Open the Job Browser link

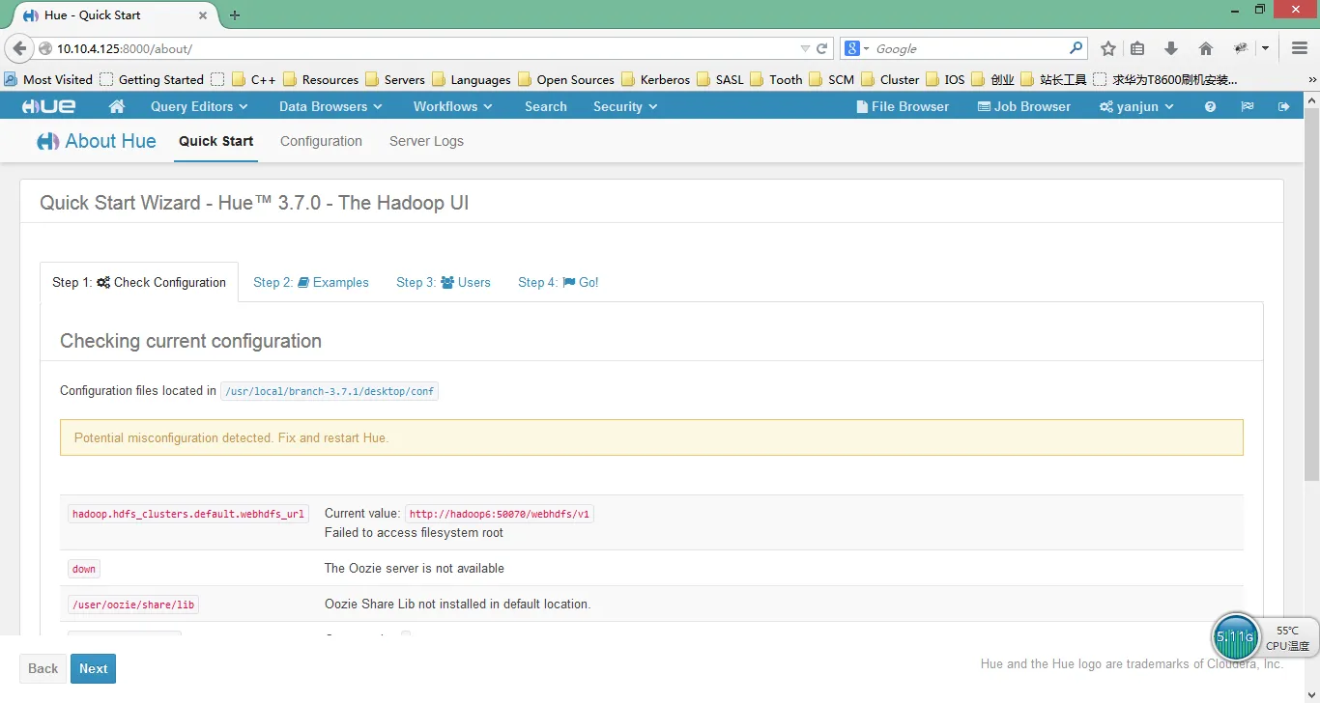click(x=1024, y=106)
